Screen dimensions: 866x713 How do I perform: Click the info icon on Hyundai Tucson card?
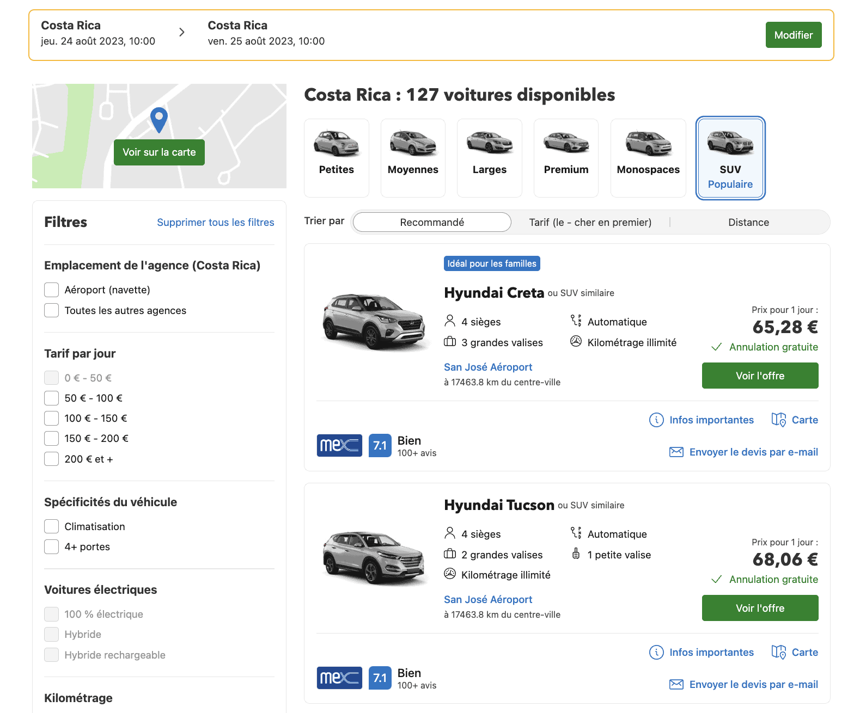click(x=656, y=652)
